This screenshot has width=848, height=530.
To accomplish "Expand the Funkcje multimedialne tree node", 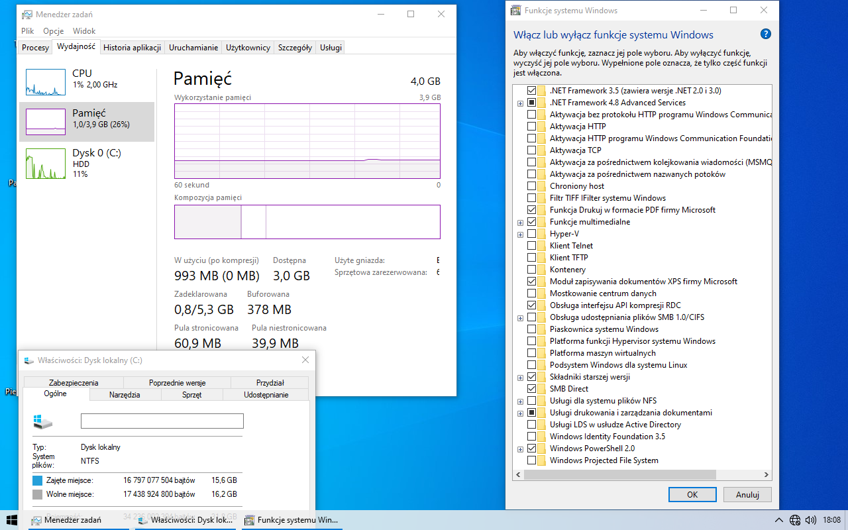I will coord(520,222).
